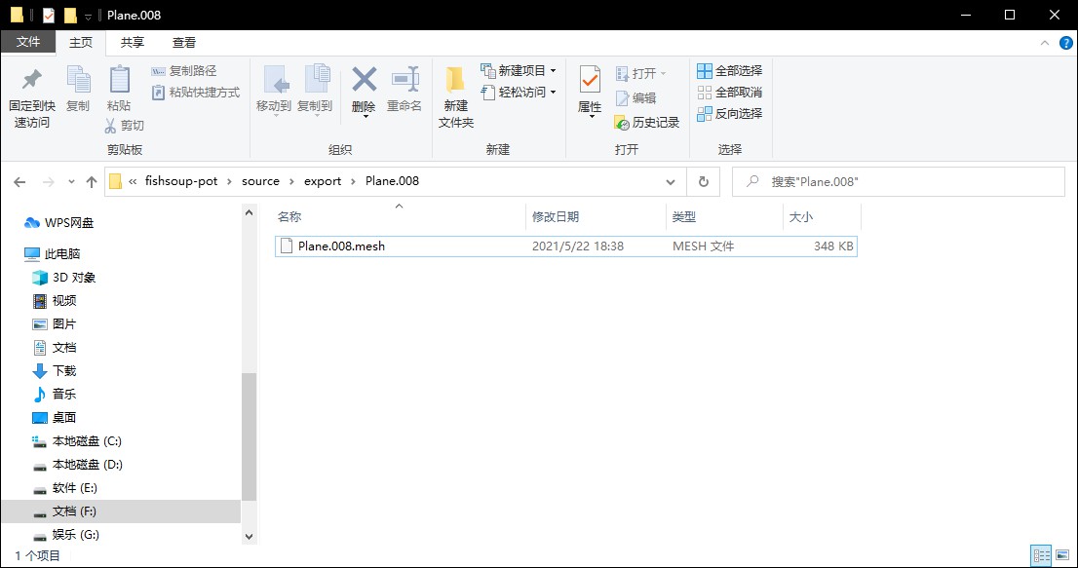Click the Paste (粘贴) clipboard icon

point(119,80)
